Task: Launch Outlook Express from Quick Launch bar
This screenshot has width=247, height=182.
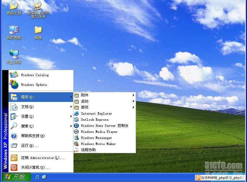Action: click(44, 177)
